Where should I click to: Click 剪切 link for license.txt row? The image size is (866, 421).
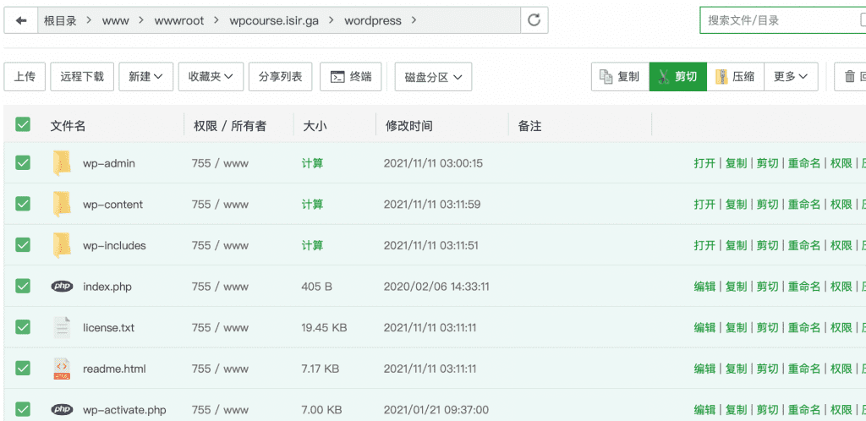[767, 327]
